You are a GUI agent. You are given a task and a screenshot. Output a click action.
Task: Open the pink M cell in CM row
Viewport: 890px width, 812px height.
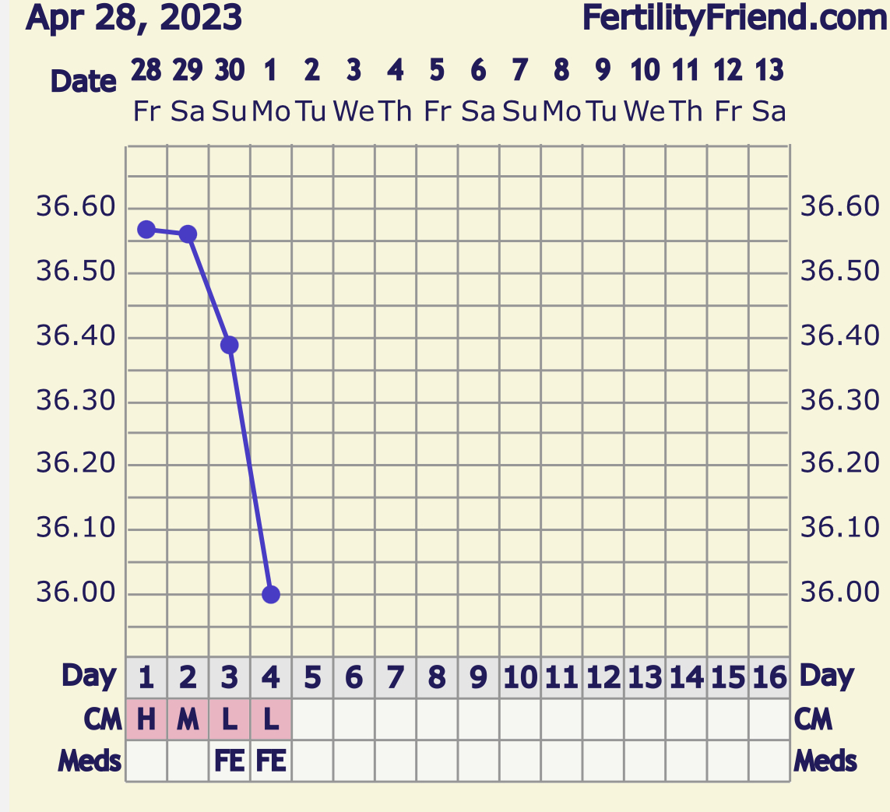(x=188, y=719)
